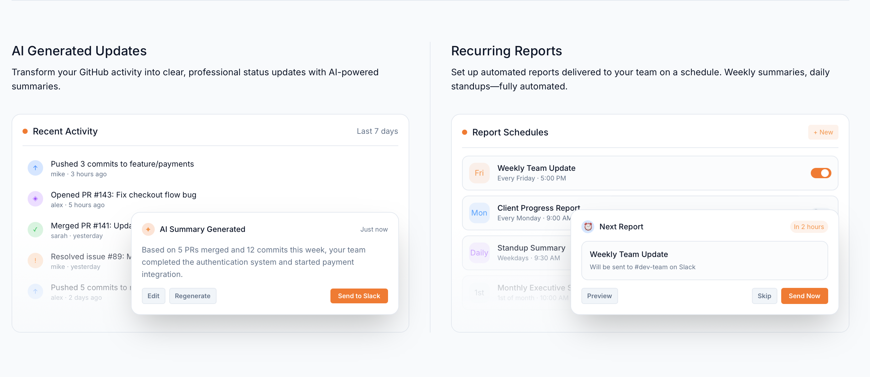Send the AI summary to Slack
The image size is (870, 377).
[x=359, y=296]
